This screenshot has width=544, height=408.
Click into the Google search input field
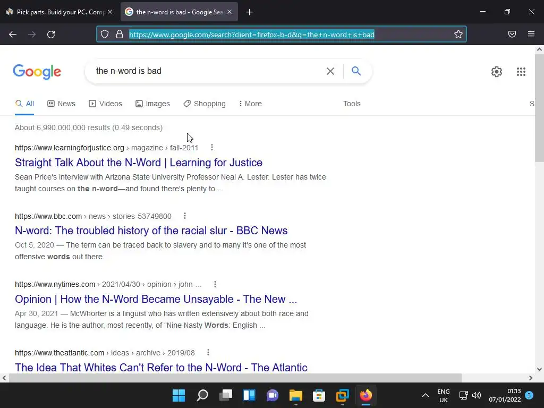(208, 71)
